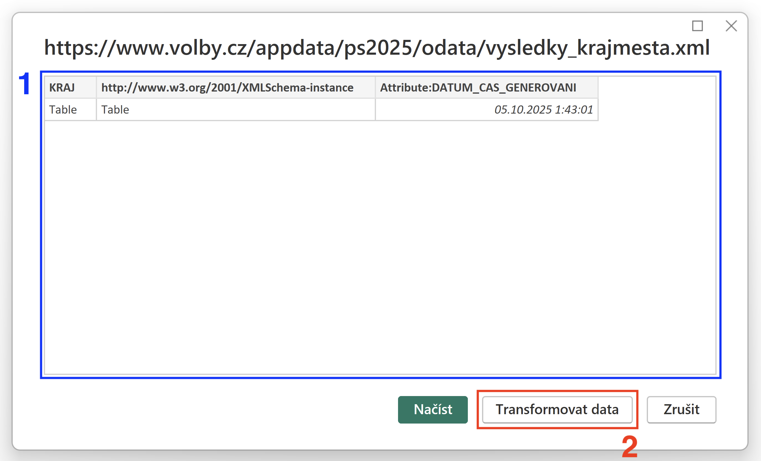761x461 pixels.
Task: Click the volby.cz URL title text
Action: [377, 48]
